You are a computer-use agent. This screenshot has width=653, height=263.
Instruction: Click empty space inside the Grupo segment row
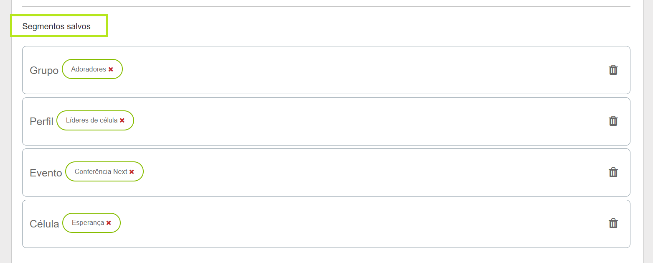click(359, 70)
